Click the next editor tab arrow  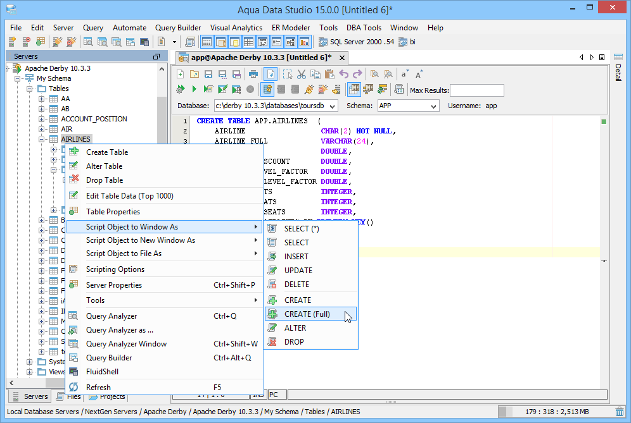592,58
